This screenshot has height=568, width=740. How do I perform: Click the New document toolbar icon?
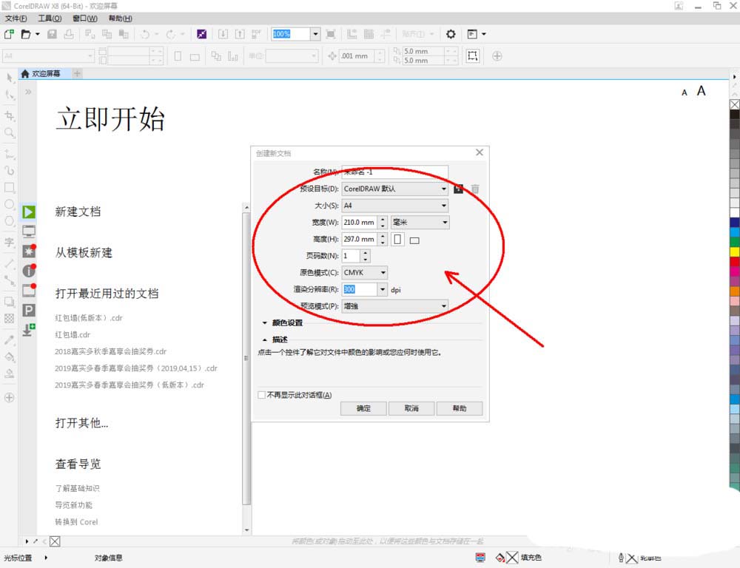pyautogui.click(x=9, y=34)
